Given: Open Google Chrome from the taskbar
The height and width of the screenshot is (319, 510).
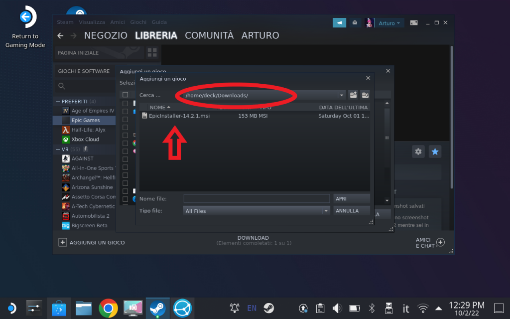Looking at the screenshot, I should pos(108,308).
